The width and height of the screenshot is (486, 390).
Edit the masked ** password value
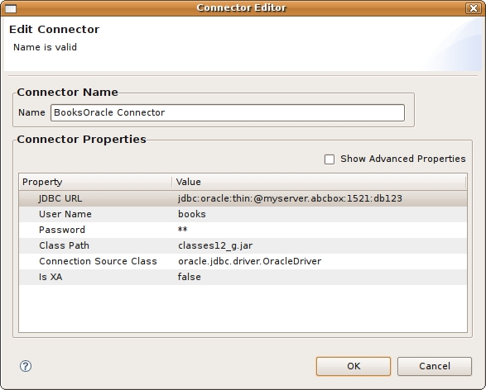(x=182, y=230)
